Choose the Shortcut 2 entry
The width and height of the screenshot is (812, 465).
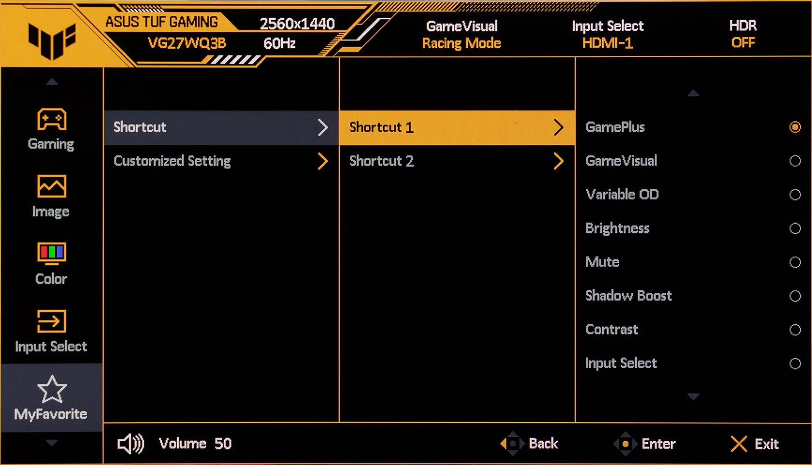(457, 161)
